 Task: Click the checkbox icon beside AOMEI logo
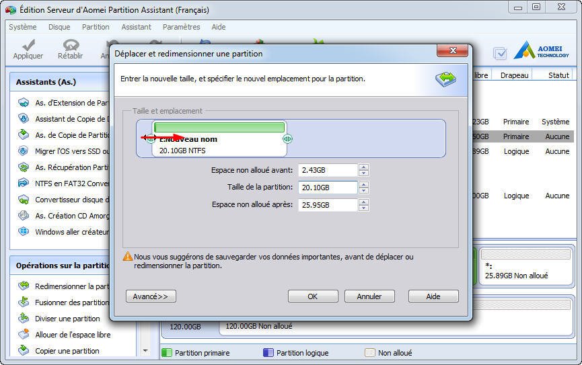(x=501, y=53)
